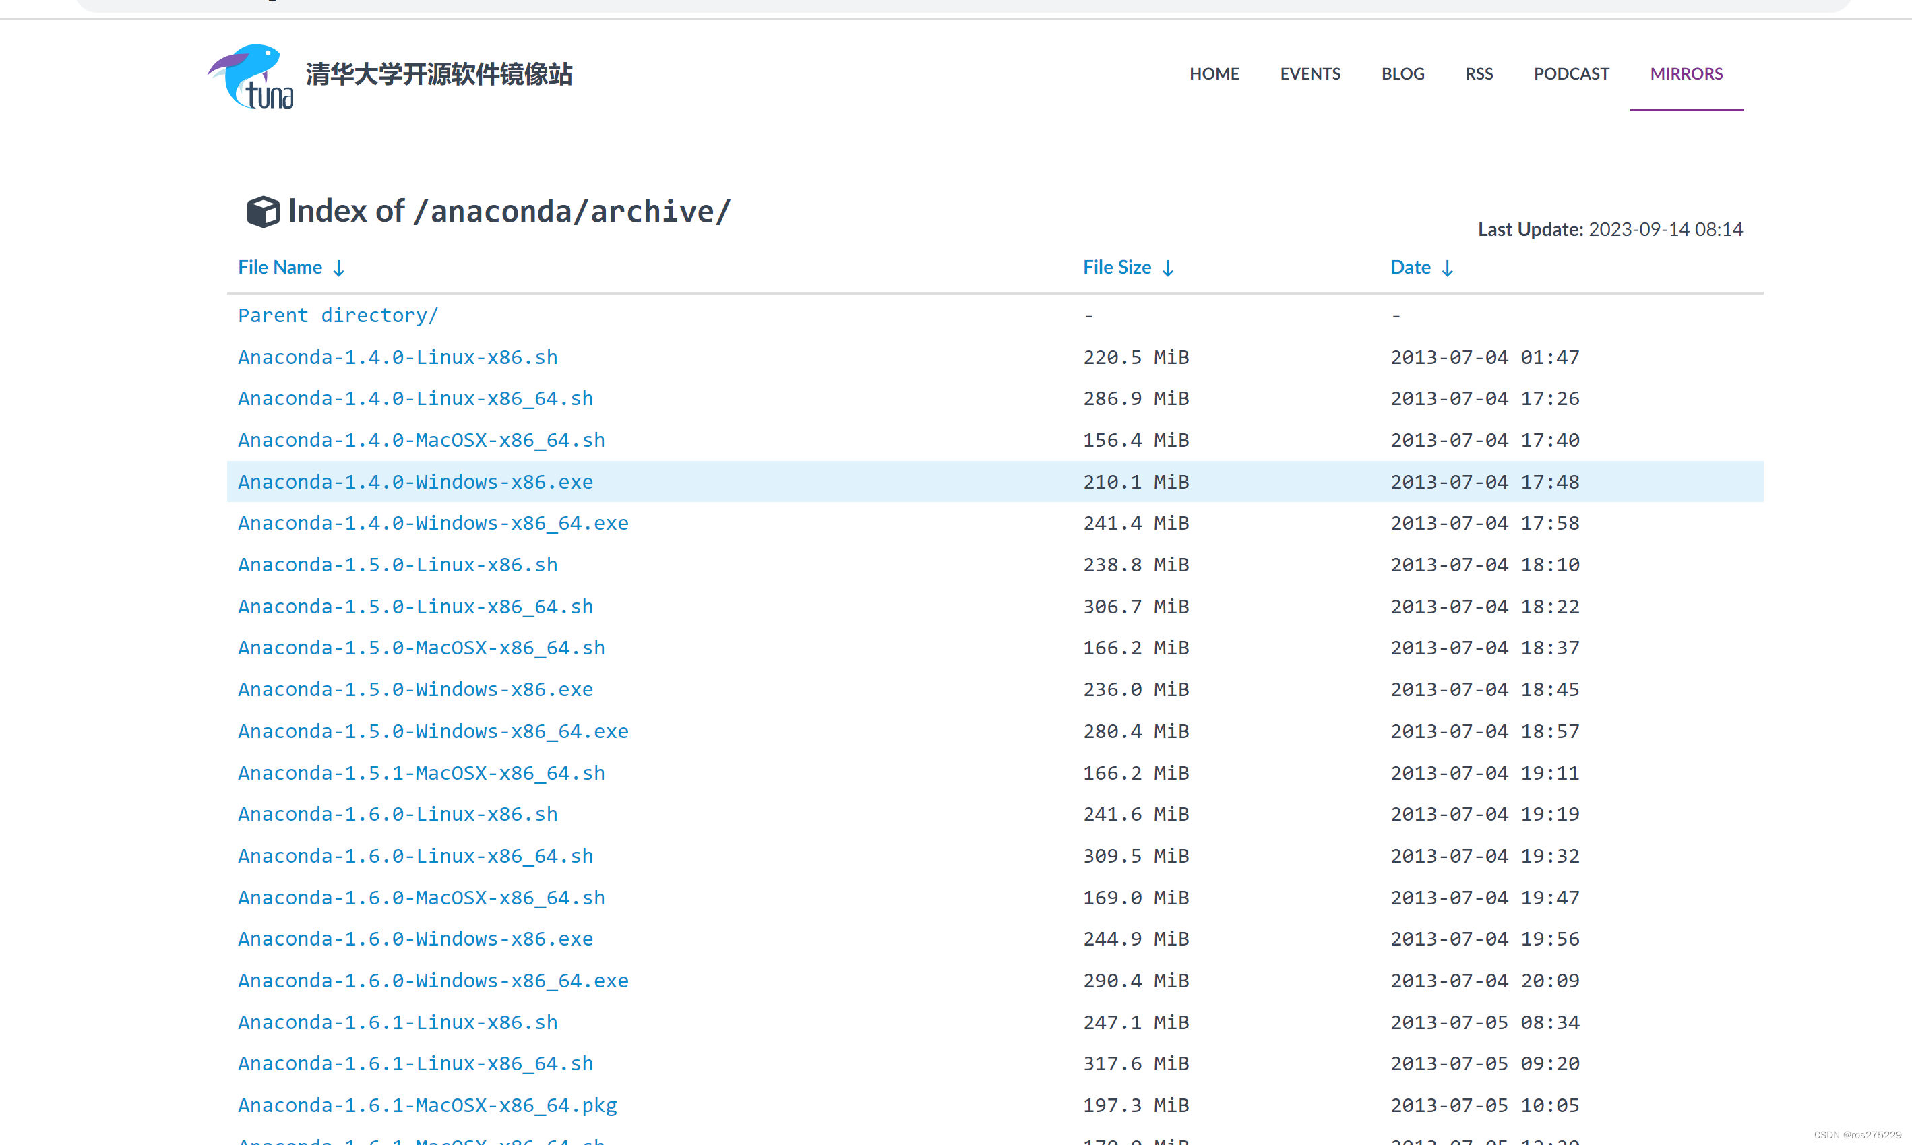Go to the BLOG page
The image size is (1912, 1145).
(1402, 73)
